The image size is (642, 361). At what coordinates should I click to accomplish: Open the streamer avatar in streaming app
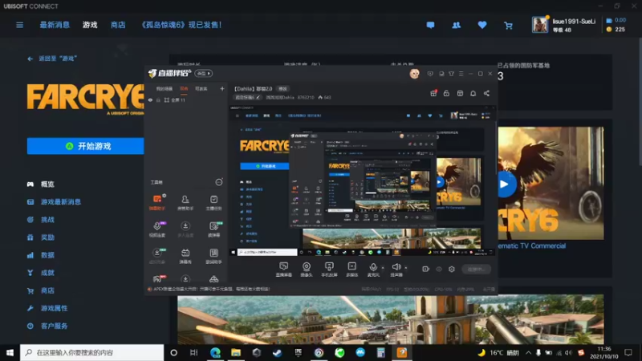414,74
